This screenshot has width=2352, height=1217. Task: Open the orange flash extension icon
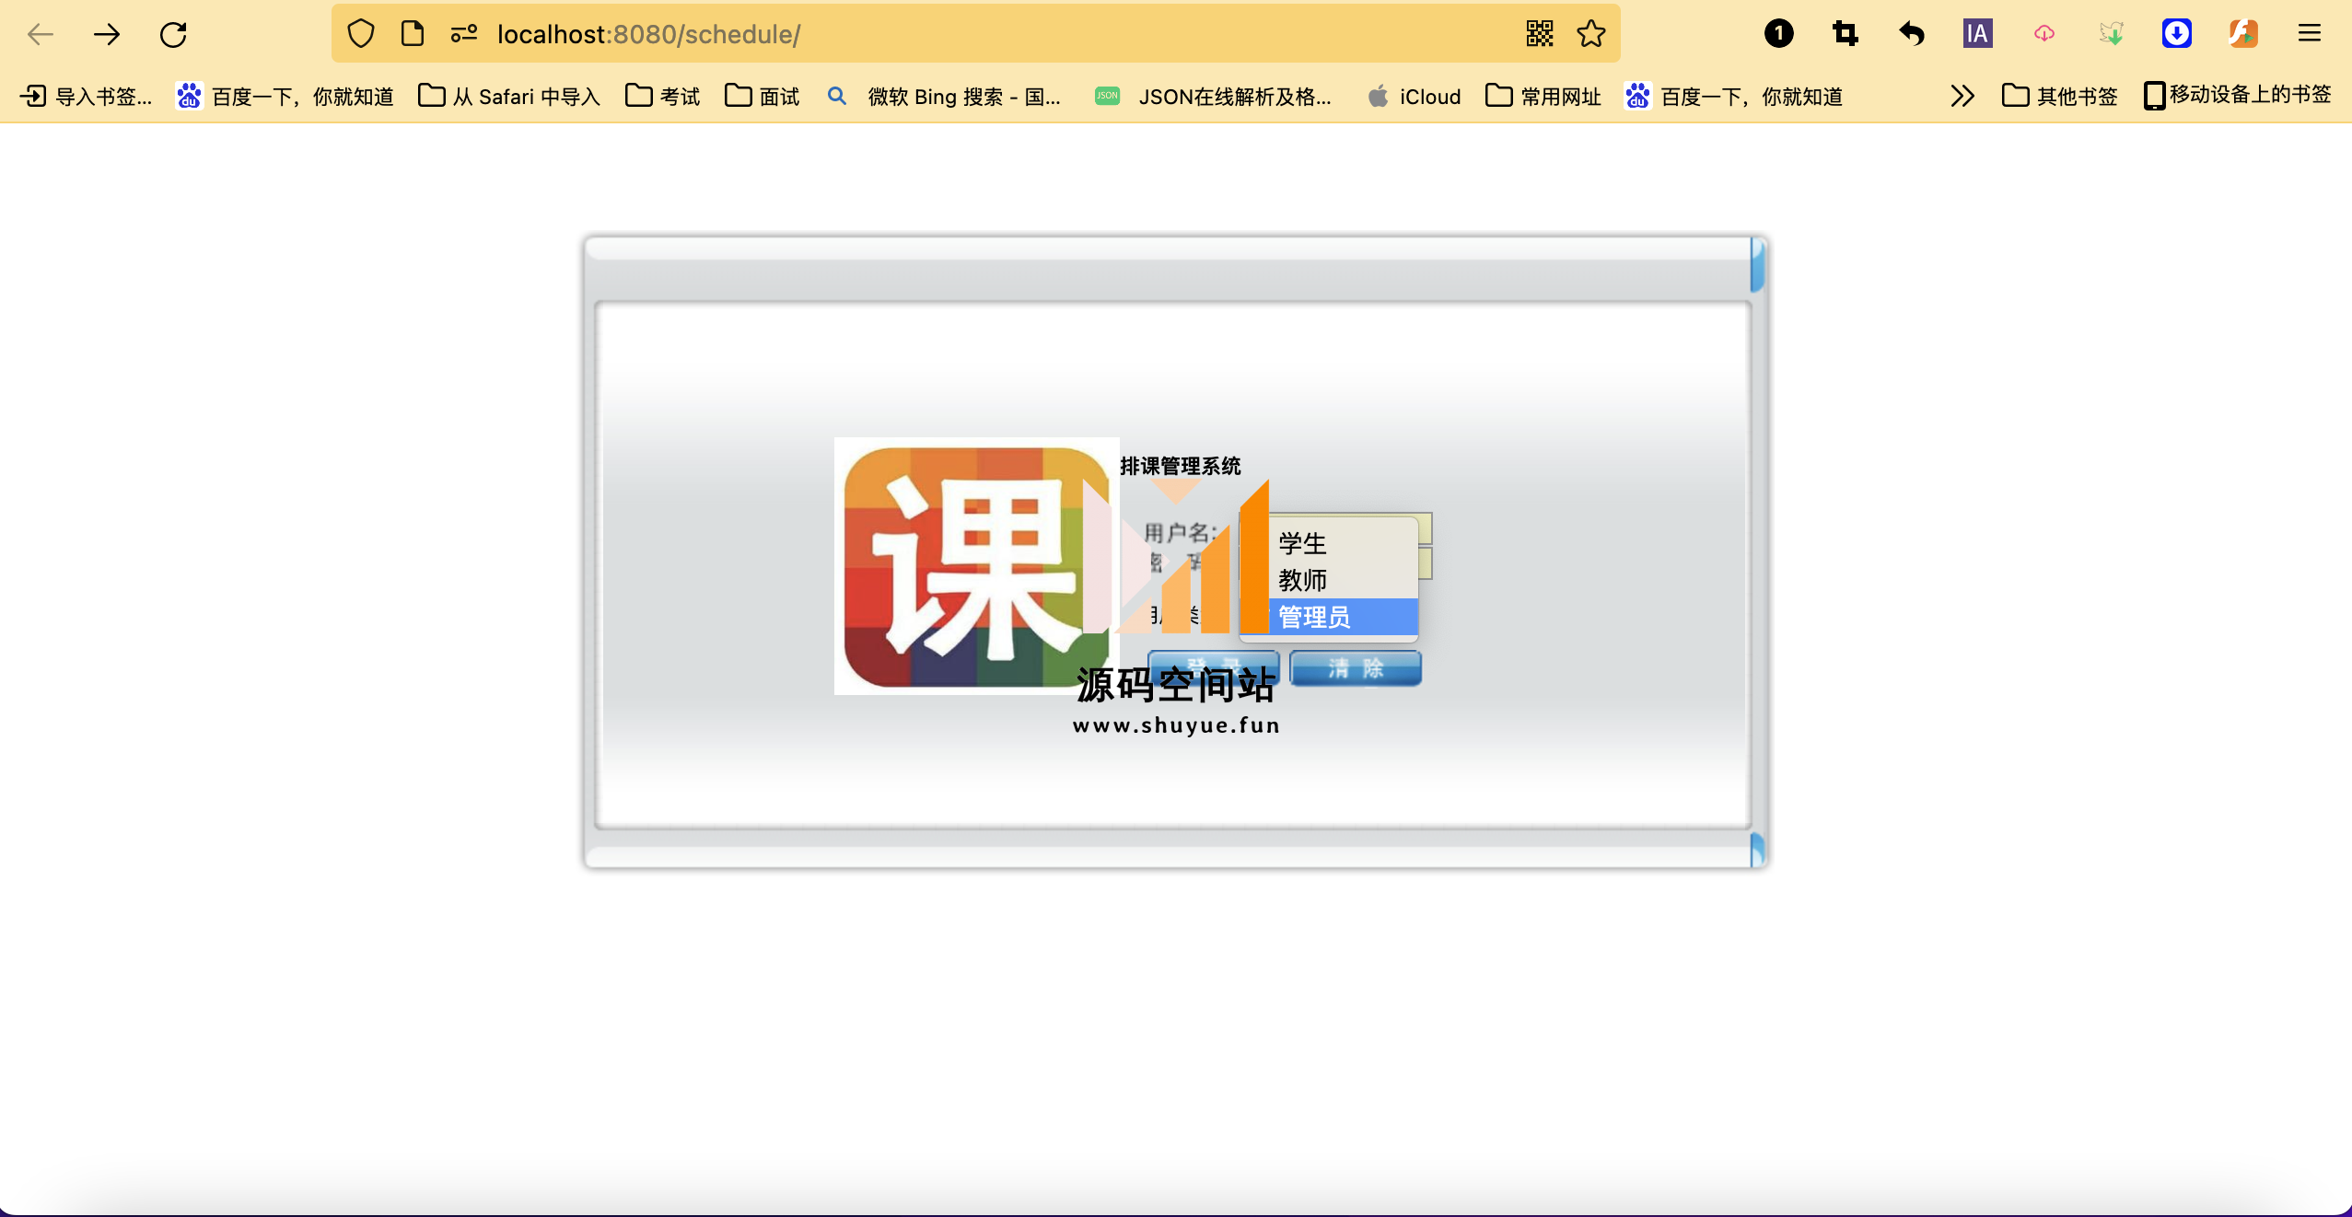coord(2243,34)
